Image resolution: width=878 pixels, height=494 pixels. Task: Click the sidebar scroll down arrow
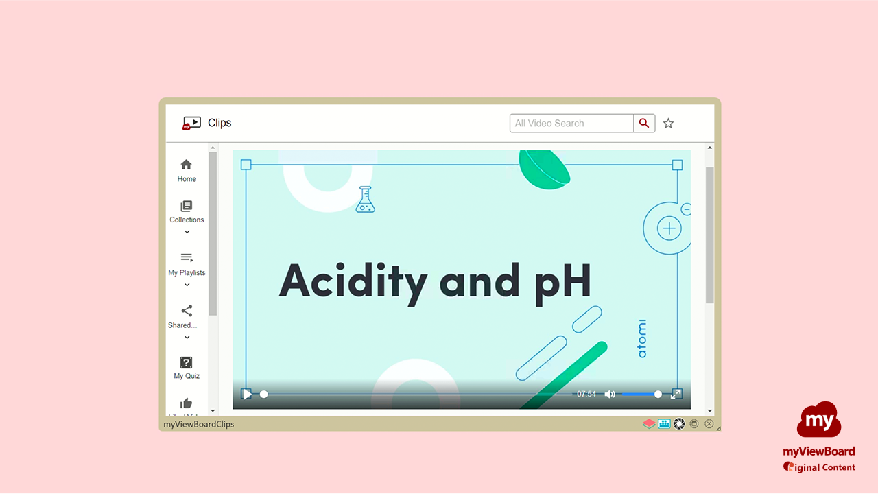(x=213, y=411)
